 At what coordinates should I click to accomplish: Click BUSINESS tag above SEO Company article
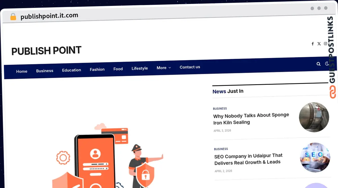pyautogui.click(x=221, y=149)
